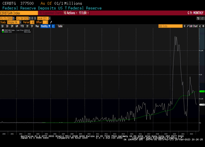Screen dimensions: 205x147
Task: Switch to Table view
Action: click(x=60, y=26)
